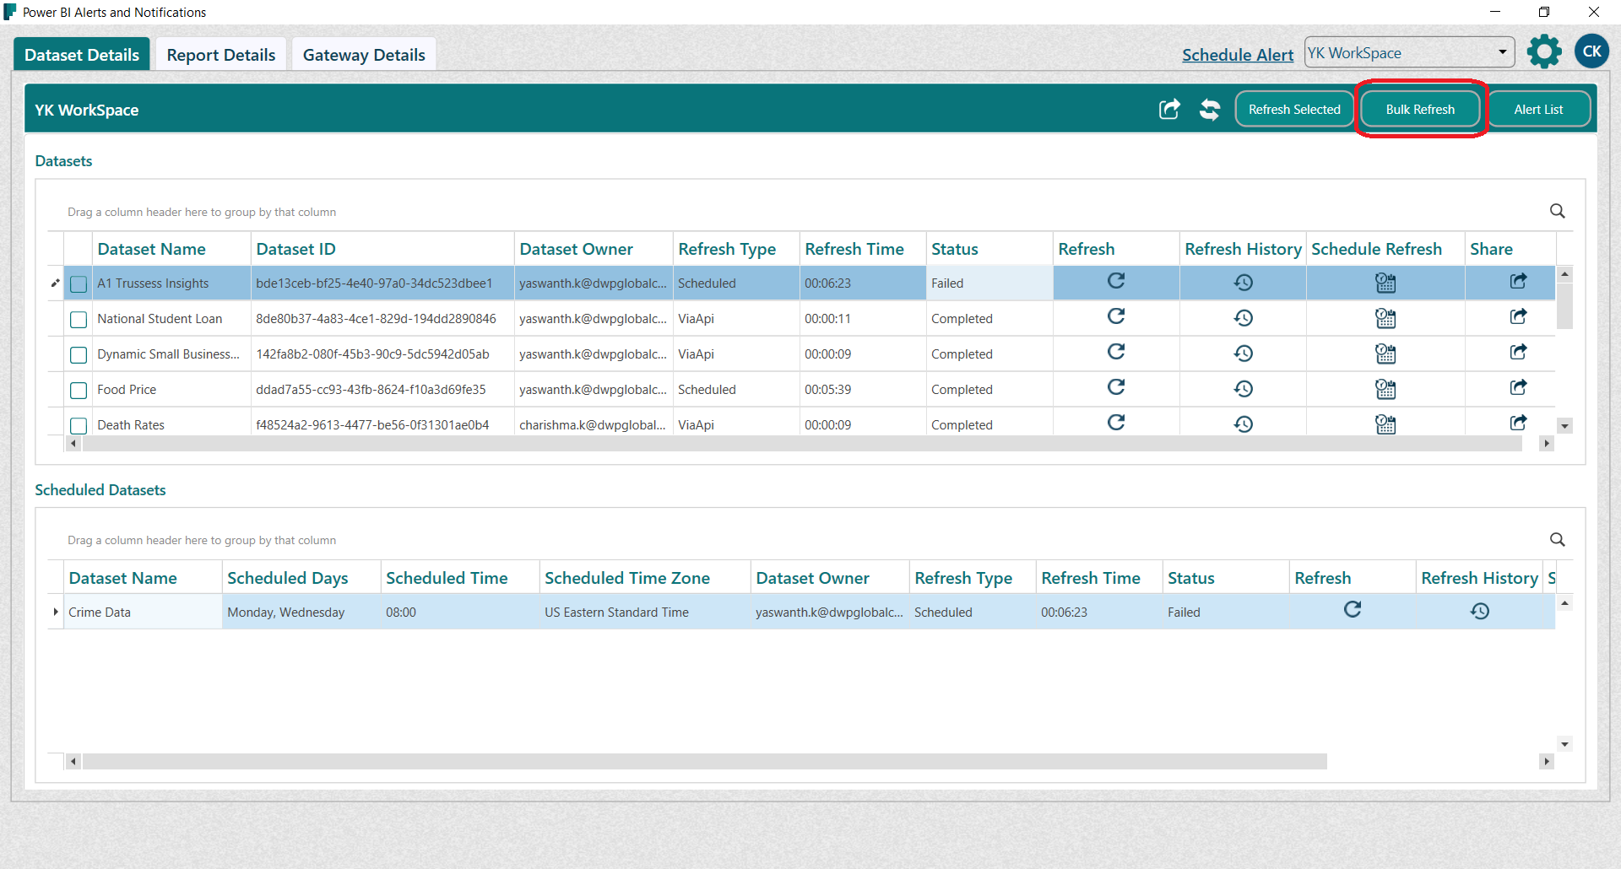1621x869 pixels.
Task: Search the Scheduled Datasets grid with magnifier
Action: 1558,539
